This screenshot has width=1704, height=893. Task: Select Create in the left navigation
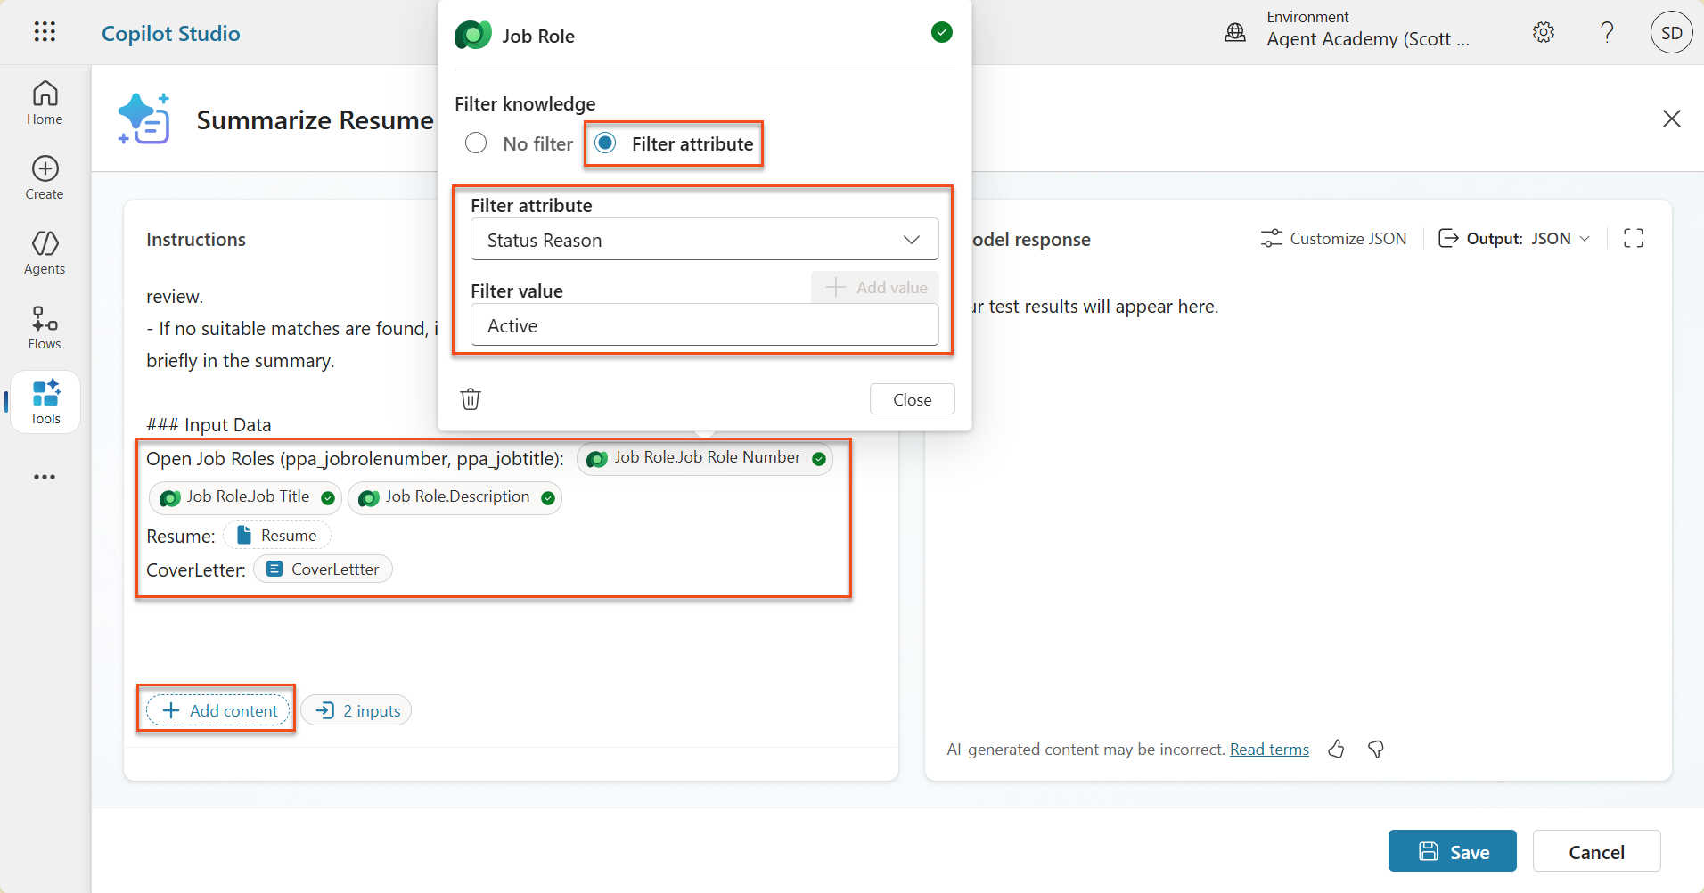click(x=44, y=176)
